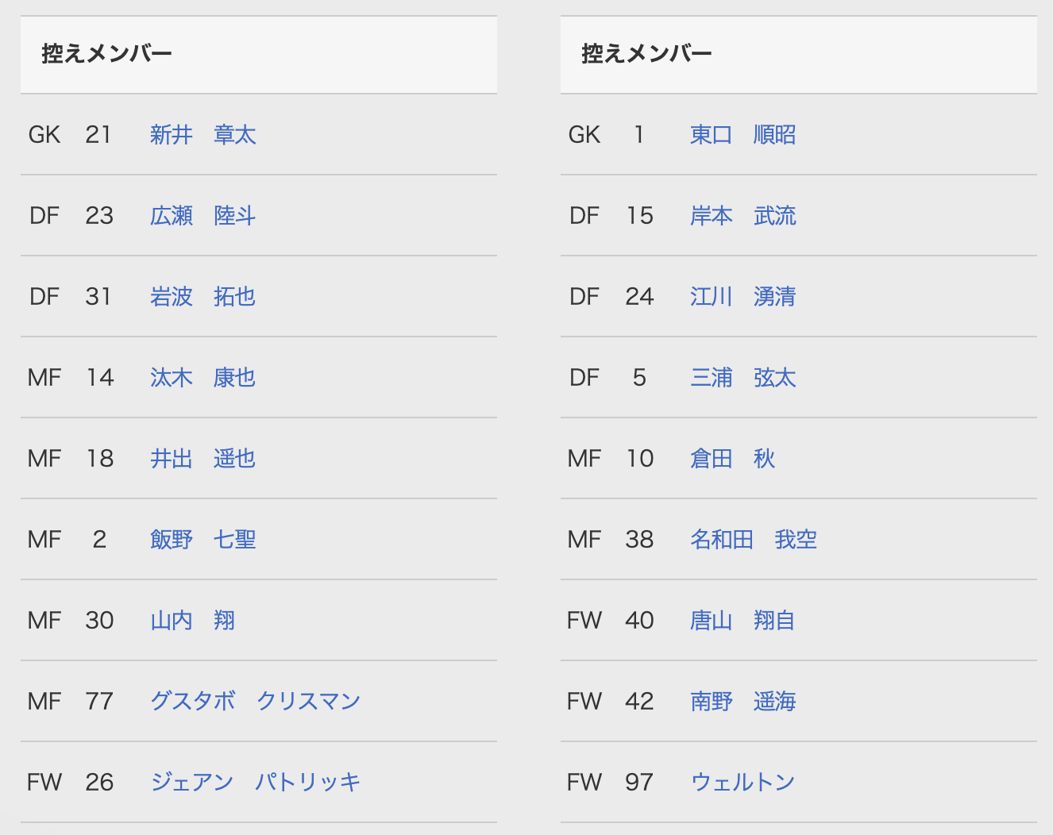The image size is (1053, 835).
Task: Select player 南野 遥海
Action: [x=742, y=702]
